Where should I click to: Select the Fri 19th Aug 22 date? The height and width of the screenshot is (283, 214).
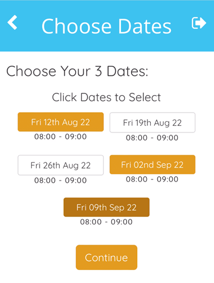point(152,123)
